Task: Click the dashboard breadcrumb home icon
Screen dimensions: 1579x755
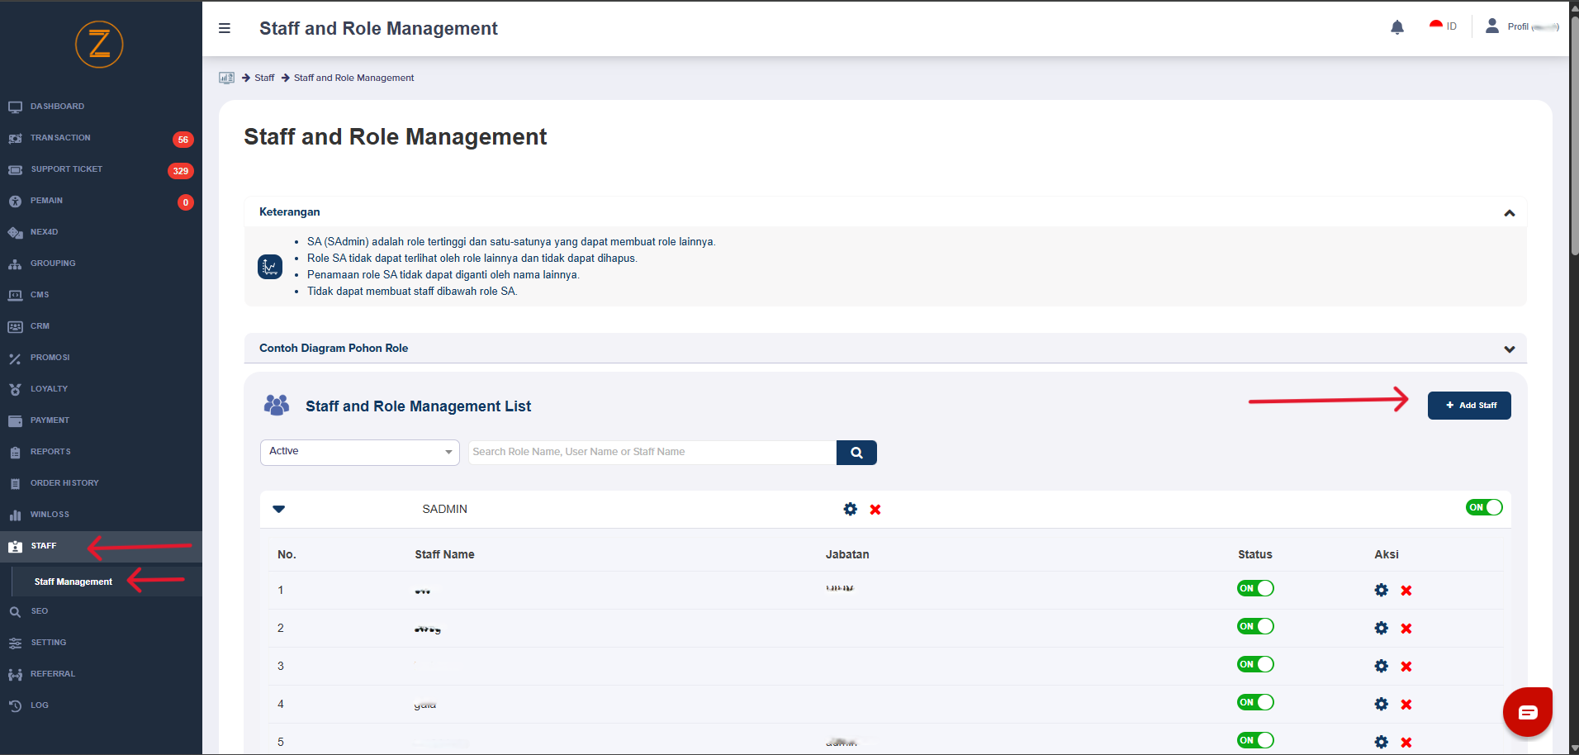Action: coord(226,78)
